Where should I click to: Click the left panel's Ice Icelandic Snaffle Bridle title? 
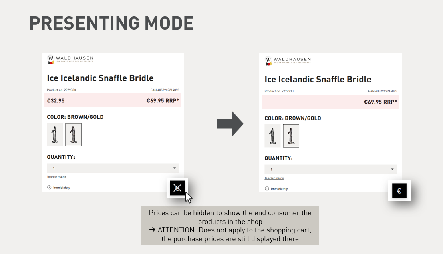pos(100,78)
